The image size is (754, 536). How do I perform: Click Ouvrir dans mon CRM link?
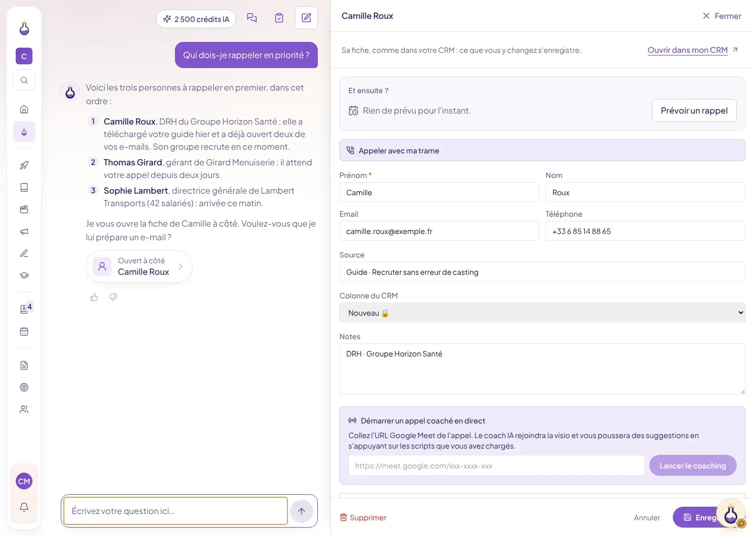pos(692,50)
